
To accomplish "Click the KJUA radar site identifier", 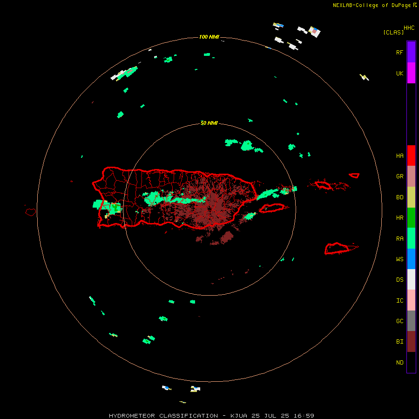I will click(x=239, y=416).
